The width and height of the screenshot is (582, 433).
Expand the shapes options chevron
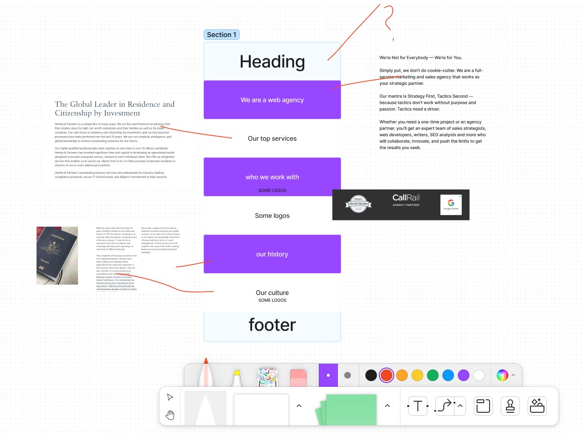tap(299, 406)
